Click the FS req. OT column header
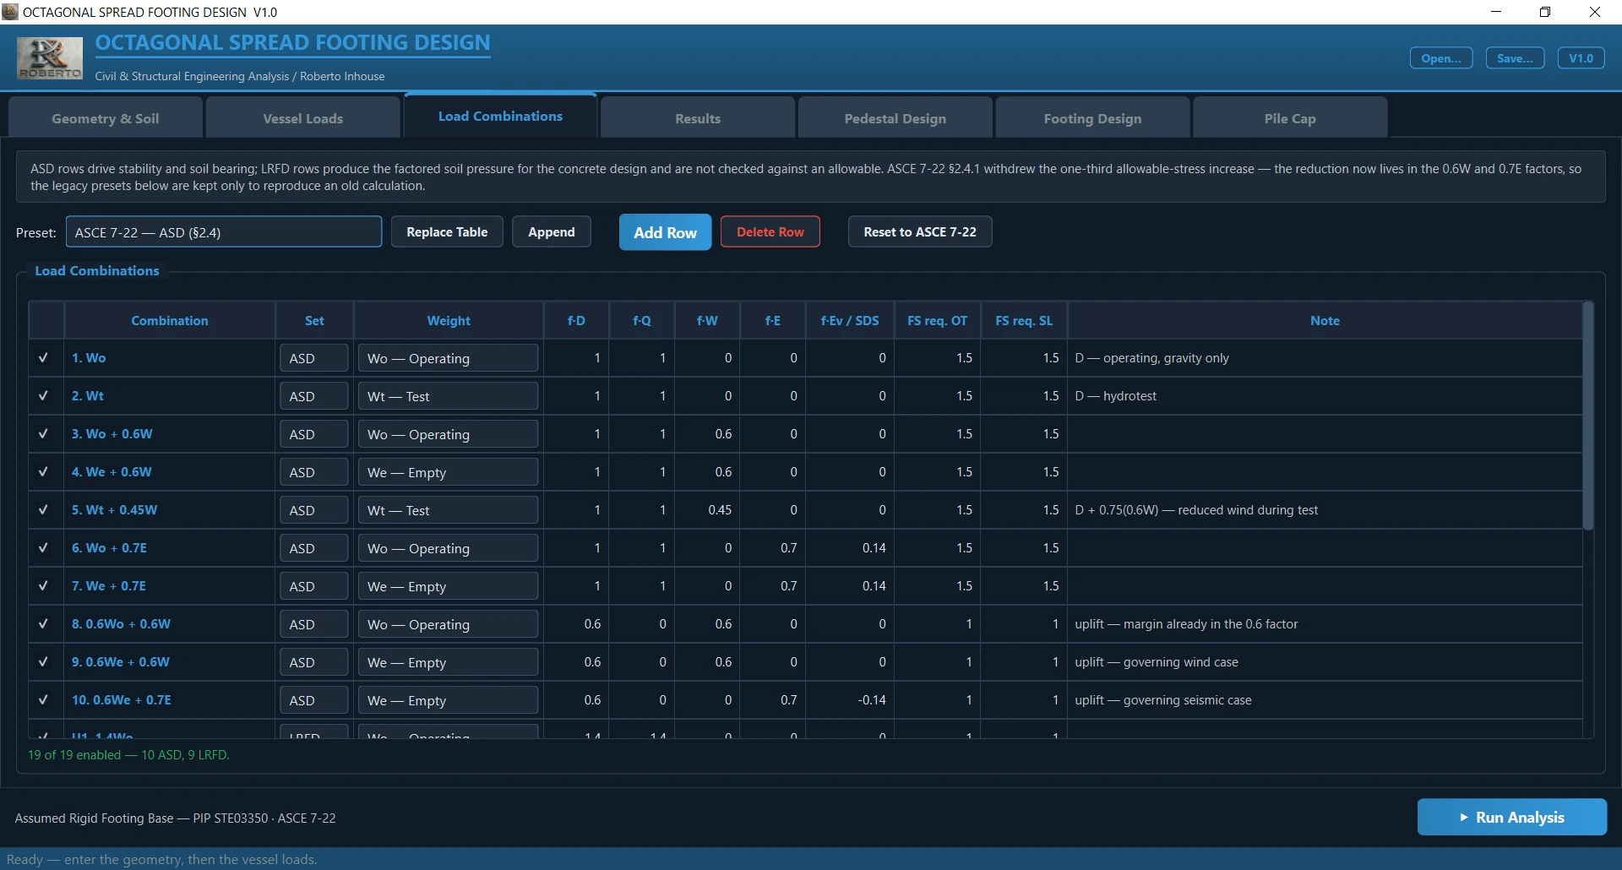 click(x=937, y=321)
